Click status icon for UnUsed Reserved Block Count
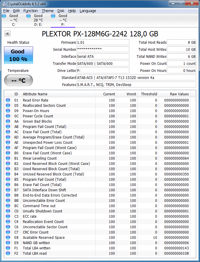The image size is (200, 262). tap(8, 174)
